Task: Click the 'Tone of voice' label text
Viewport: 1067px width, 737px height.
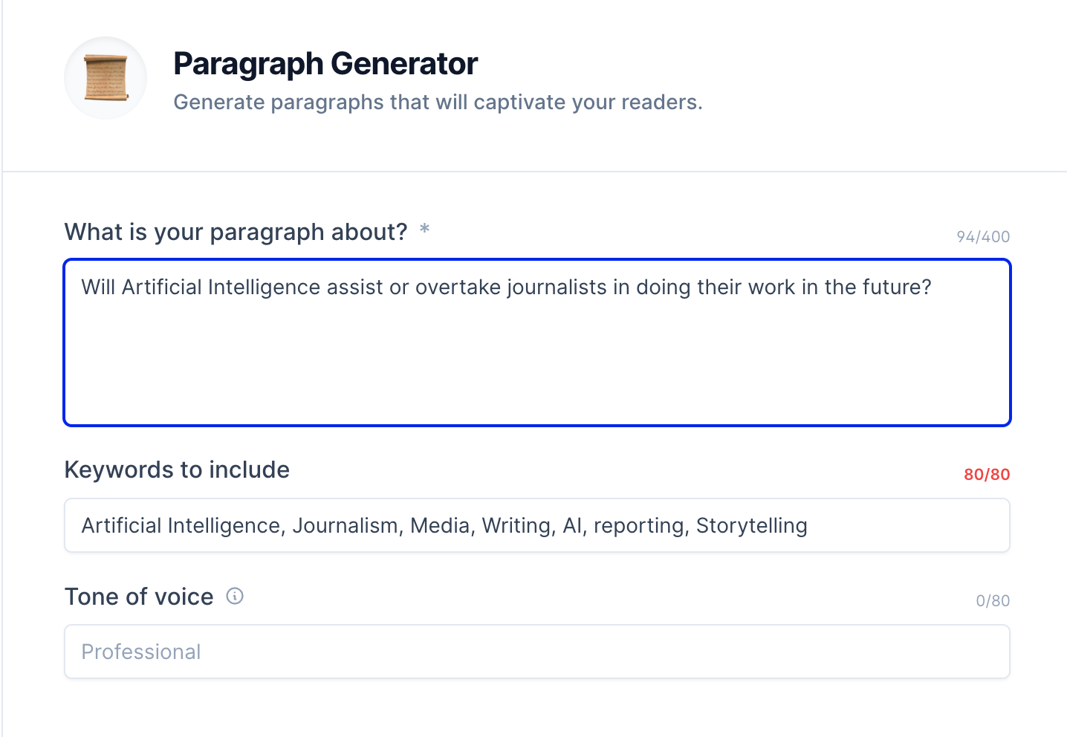Action: 139,597
